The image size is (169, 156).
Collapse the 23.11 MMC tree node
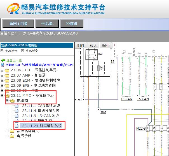[2, 95]
